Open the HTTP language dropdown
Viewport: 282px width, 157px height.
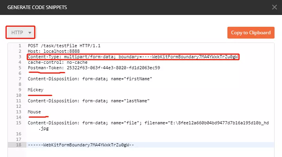pos(20,32)
